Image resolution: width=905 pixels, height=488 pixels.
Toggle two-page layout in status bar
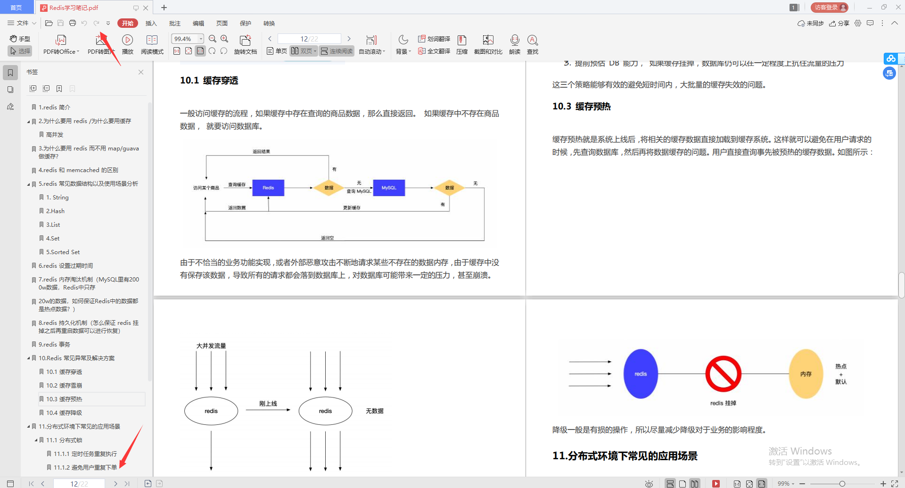(x=694, y=484)
